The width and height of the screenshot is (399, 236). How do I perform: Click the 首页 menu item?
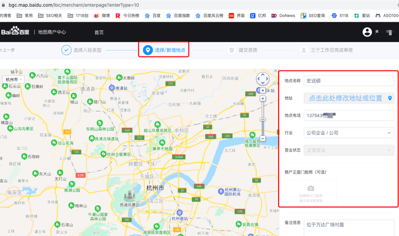pyautogui.click(x=98, y=32)
